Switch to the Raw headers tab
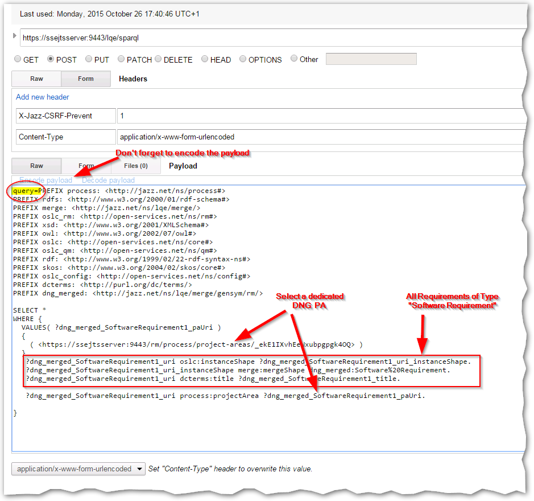Screen dimensions: 534x501 (x=36, y=79)
